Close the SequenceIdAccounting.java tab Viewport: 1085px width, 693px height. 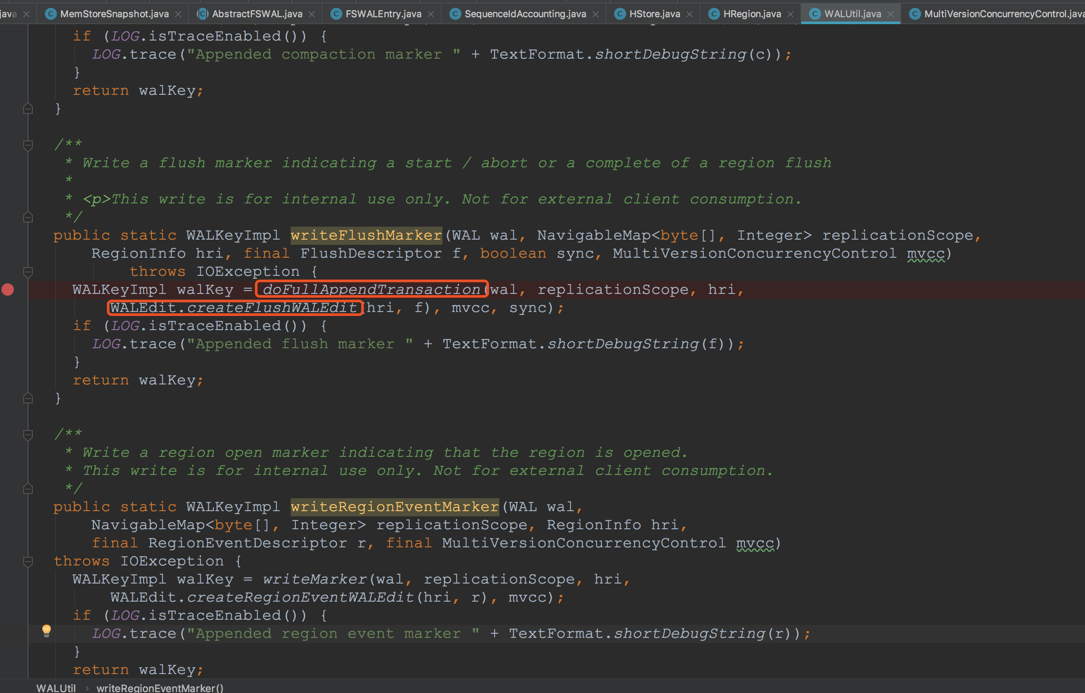coord(596,14)
